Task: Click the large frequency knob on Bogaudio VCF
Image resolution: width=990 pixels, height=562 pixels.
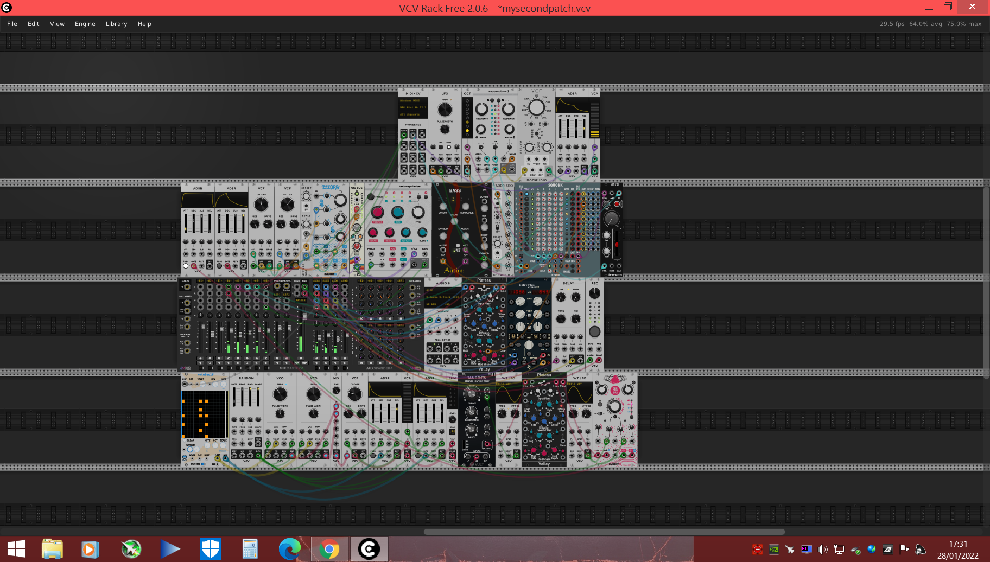Action: [x=537, y=107]
